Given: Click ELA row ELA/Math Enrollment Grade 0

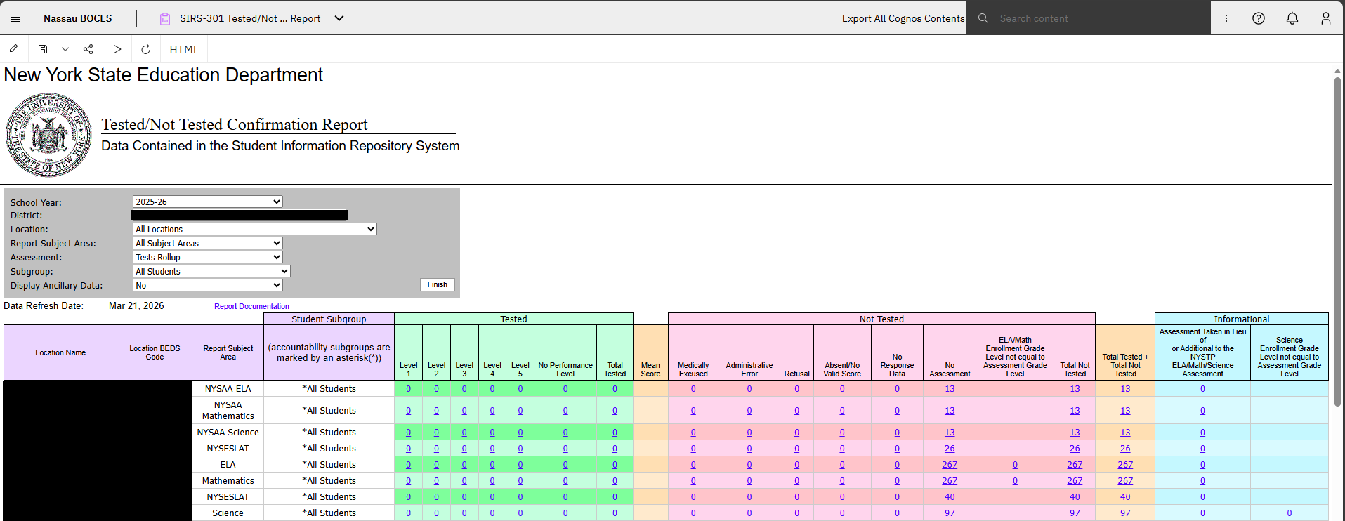Looking at the screenshot, I should click(1015, 464).
